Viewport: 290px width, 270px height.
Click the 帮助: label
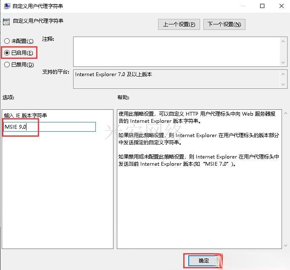point(124,97)
